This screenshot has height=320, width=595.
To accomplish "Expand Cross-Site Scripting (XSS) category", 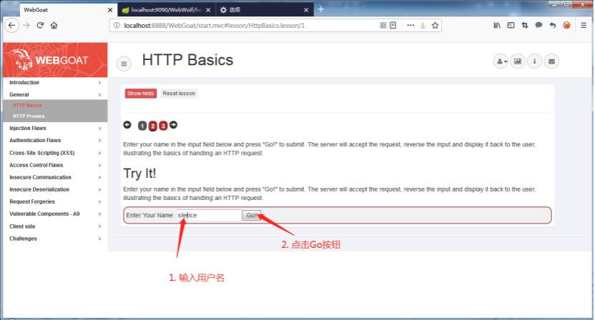I will [55, 153].
